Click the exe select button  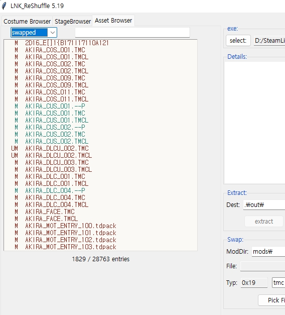pos(238,41)
